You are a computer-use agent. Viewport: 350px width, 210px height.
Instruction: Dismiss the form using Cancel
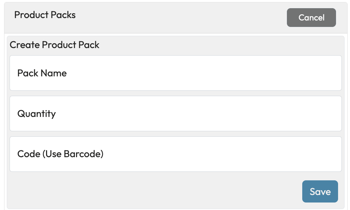point(311,17)
